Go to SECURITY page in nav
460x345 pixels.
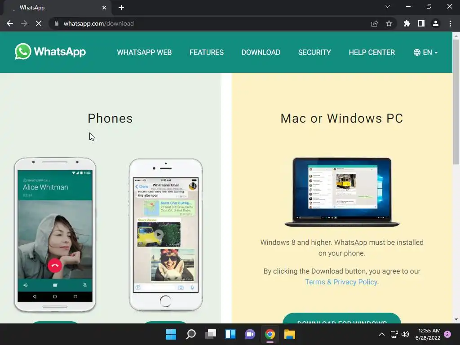[x=314, y=52]
